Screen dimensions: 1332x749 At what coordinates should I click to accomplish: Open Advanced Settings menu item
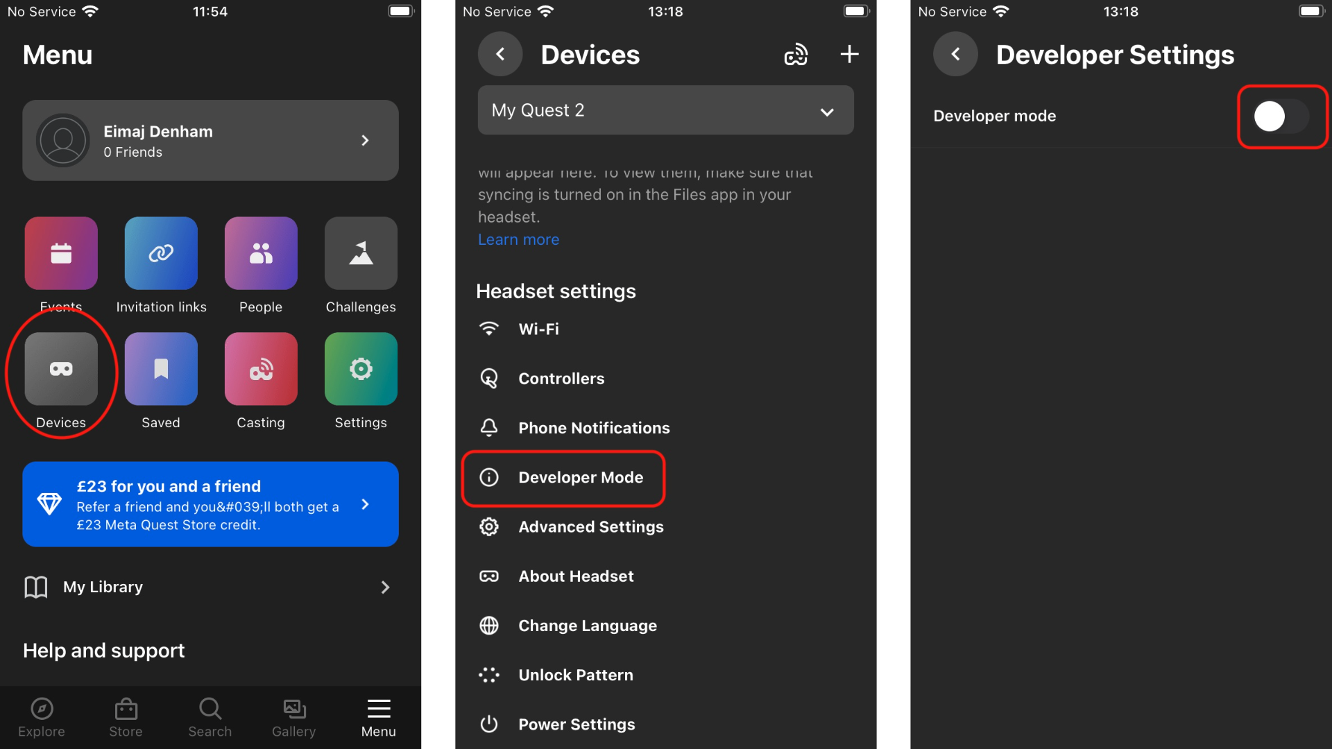point(589,526)
